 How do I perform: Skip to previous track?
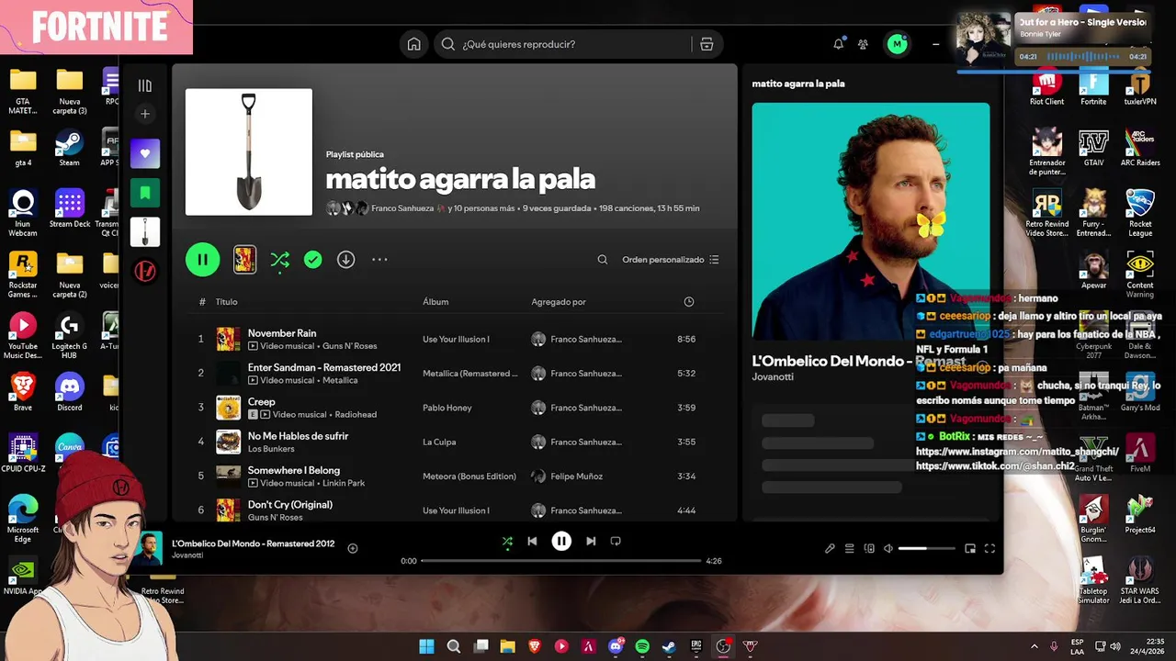coord(532,542)
